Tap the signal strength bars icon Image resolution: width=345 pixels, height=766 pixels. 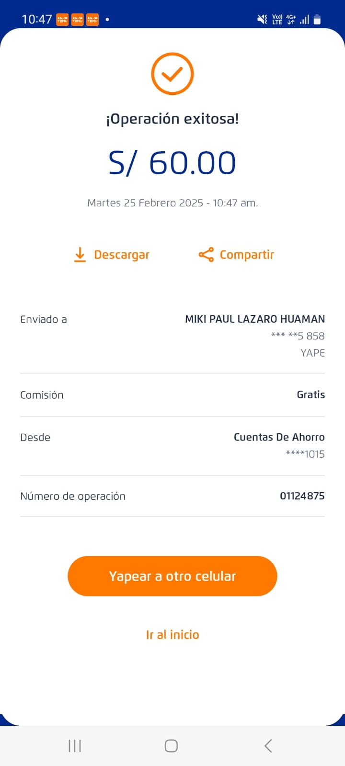[304, 20]
